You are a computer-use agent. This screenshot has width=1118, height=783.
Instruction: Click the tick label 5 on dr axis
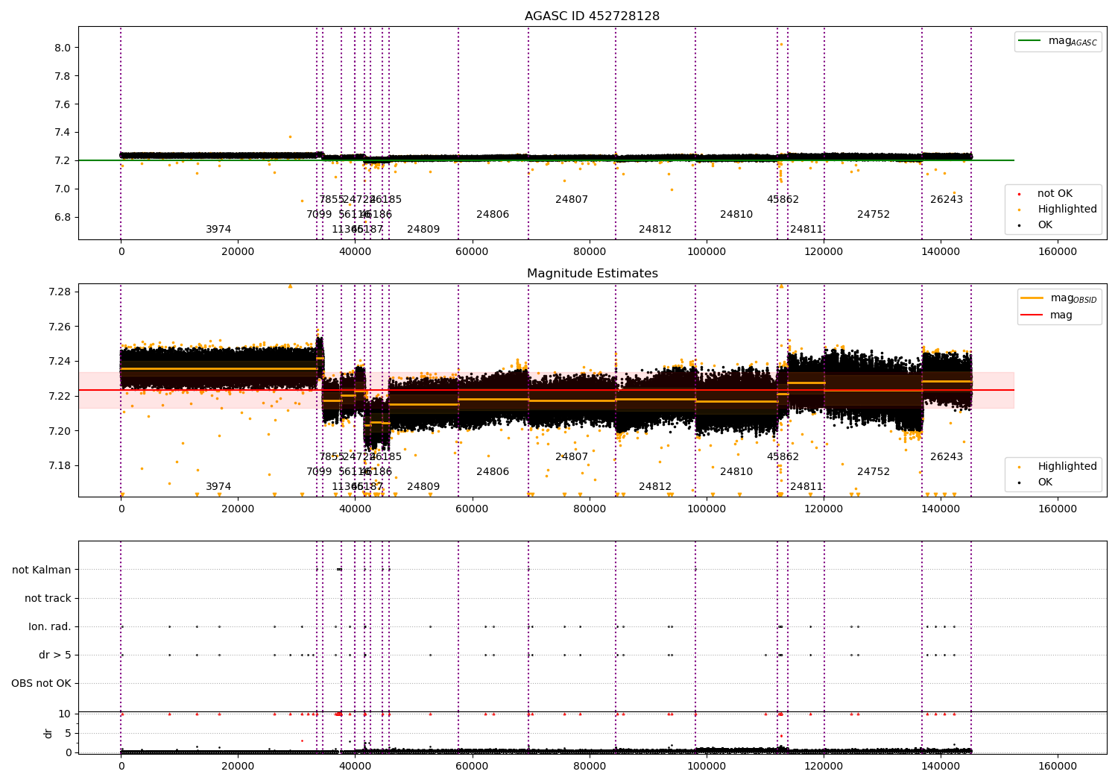coord(68,734)
